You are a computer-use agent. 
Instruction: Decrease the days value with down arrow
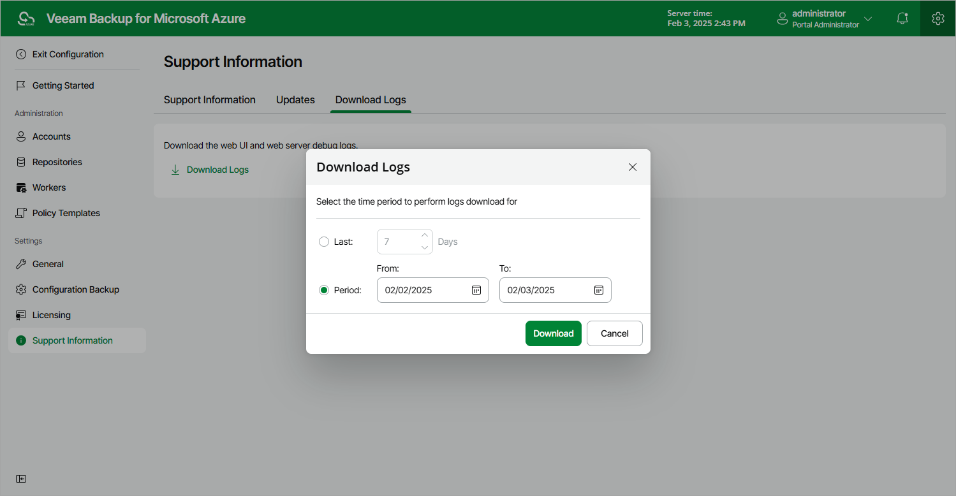coord(425,247)
